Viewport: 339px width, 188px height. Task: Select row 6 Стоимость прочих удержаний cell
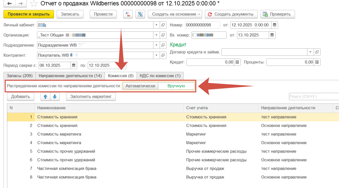tap(109, 160)
